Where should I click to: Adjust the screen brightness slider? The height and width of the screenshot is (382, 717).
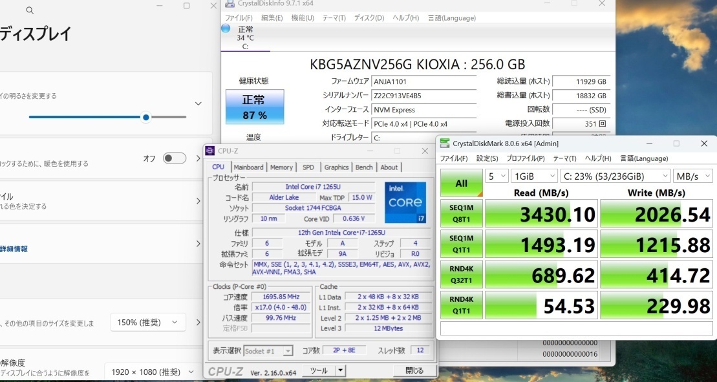point(145,117)
